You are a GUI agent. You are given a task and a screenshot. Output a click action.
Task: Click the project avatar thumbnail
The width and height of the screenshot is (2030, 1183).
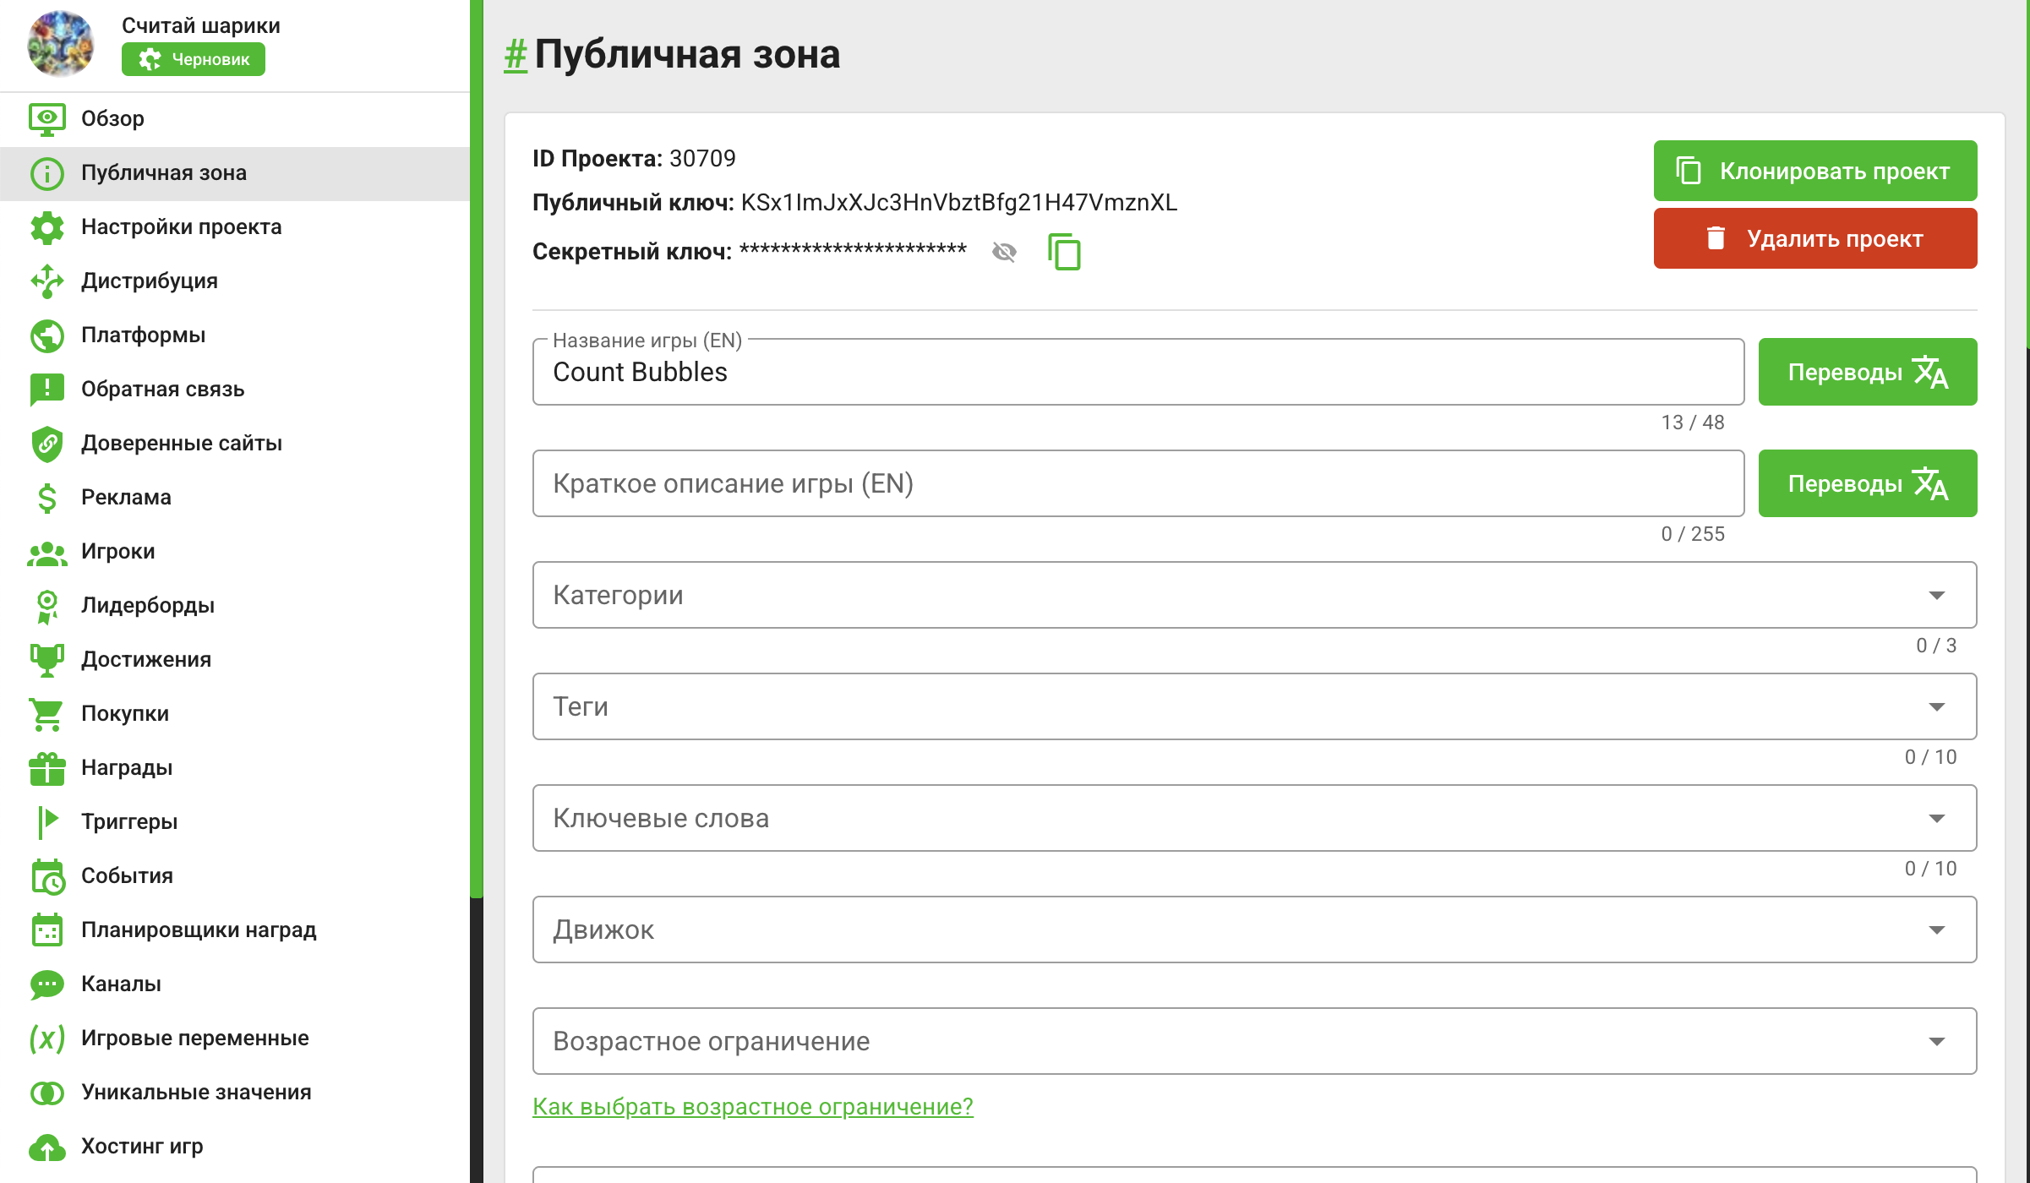pyautogui.click(x=60, y=44)
